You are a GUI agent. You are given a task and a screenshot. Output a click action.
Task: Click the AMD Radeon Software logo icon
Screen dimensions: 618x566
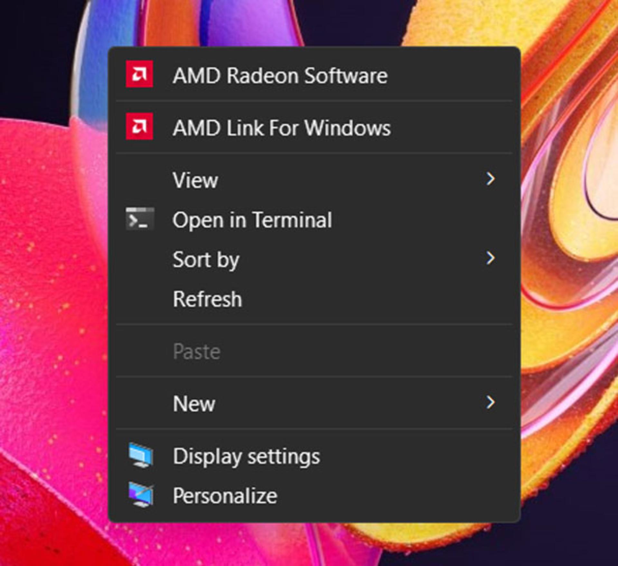(139, 74)
